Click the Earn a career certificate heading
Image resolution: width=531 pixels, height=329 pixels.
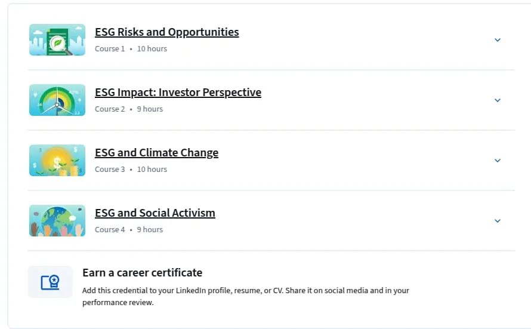142,272
